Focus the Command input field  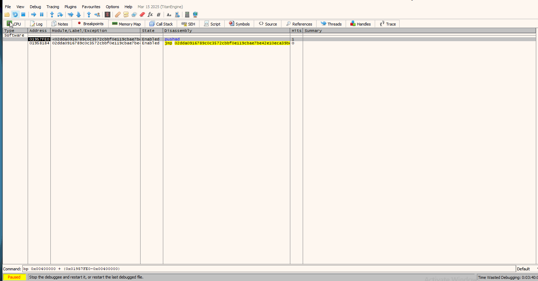[269, 269]
